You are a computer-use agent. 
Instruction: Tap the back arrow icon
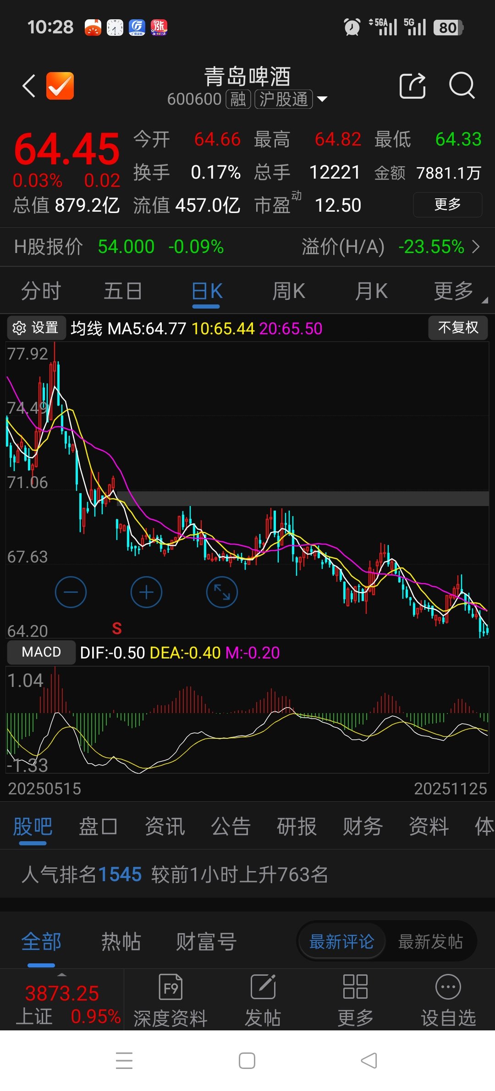29,86
